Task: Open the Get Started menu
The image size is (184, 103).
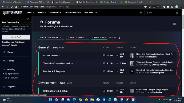Action: pos(91,13)
